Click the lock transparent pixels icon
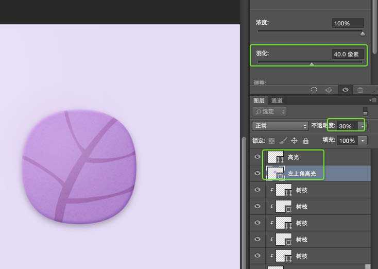Image resolution: width=378 pixels, height=269 pixels. [271, 141]
